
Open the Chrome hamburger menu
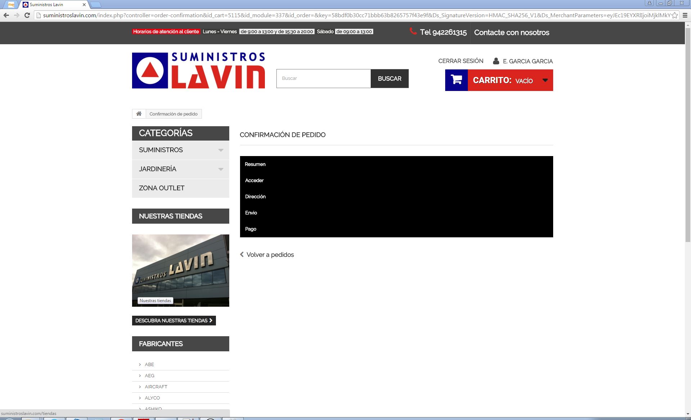685,15
